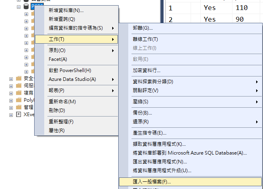Click the 伺服器 folder icon
This screenshot has height=189, width=263.
point(18,85)
